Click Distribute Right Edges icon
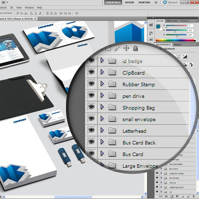 [69, 13]
